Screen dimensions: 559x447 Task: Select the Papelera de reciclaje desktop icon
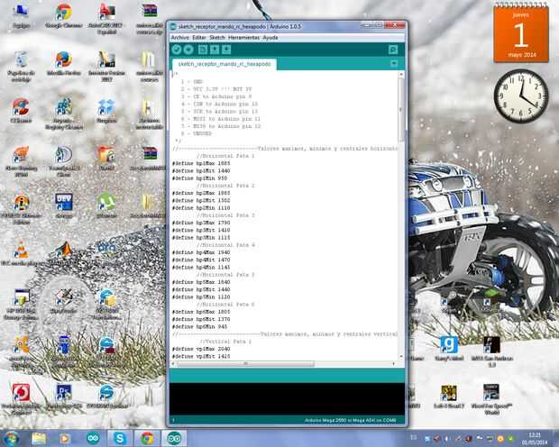(21, 67)
